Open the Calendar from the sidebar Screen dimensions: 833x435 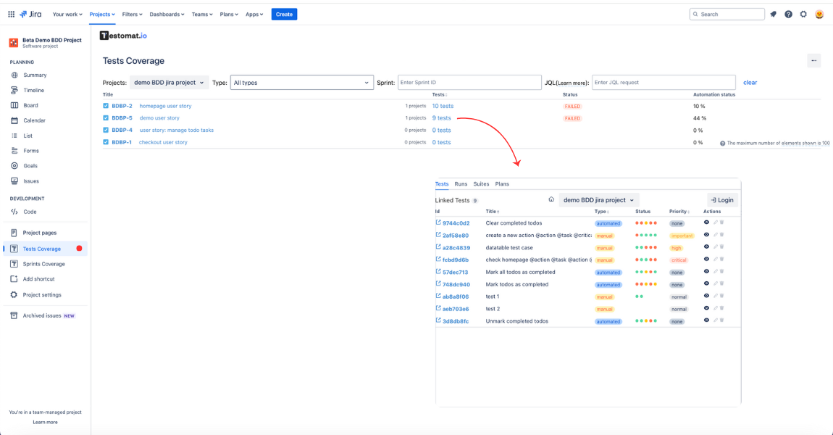34,120
